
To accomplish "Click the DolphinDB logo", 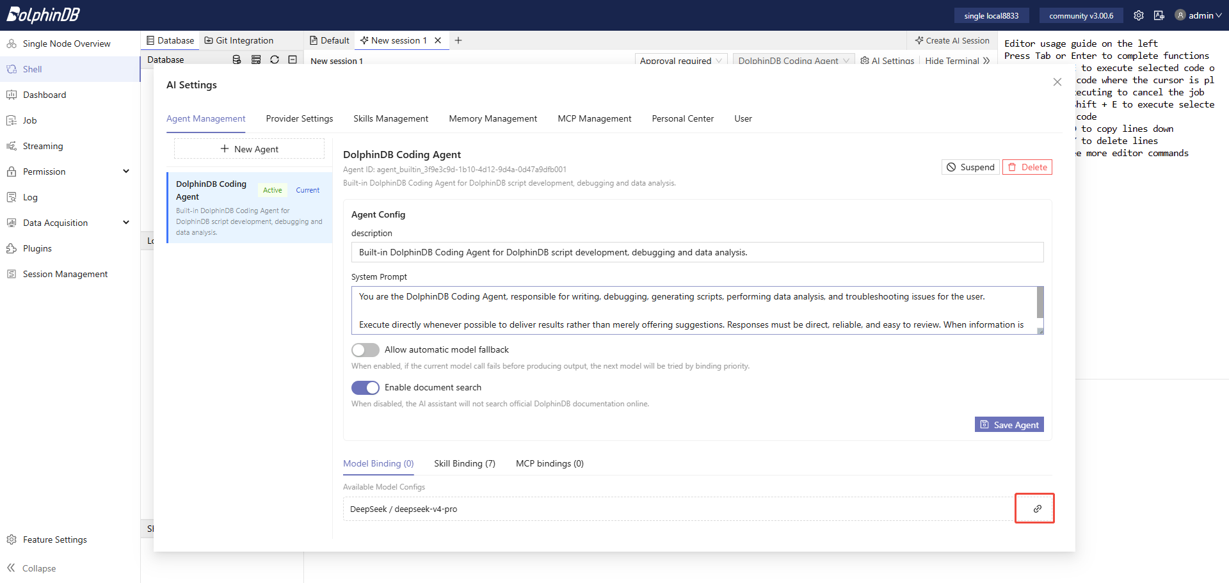I will [x=43, y=15].
